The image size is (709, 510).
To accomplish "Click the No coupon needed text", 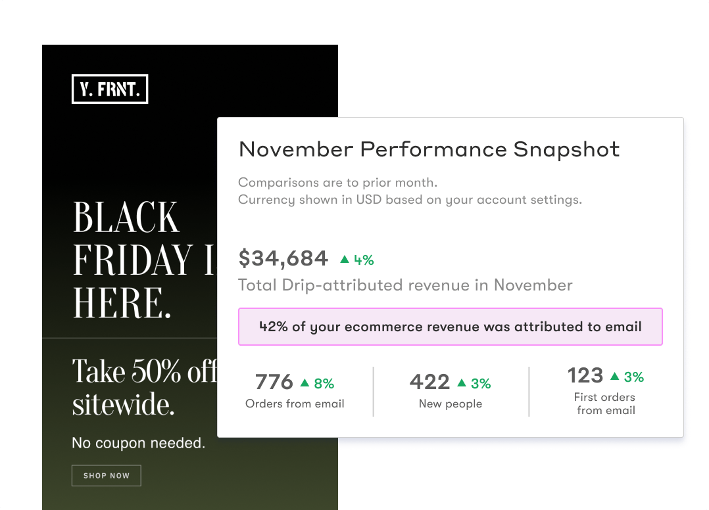I will point(138,444).
